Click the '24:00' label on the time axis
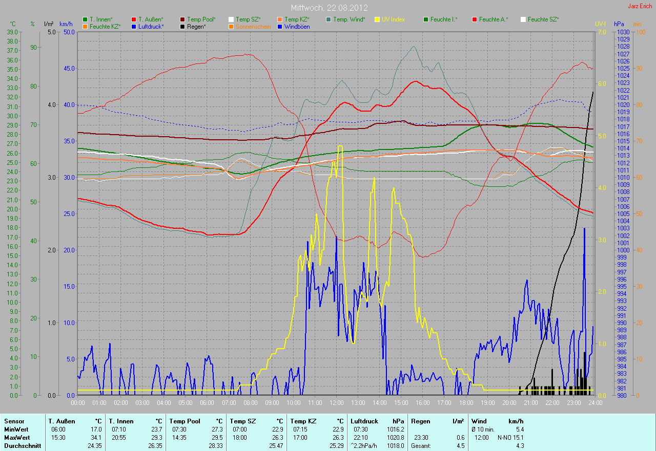 click(594, 402)
